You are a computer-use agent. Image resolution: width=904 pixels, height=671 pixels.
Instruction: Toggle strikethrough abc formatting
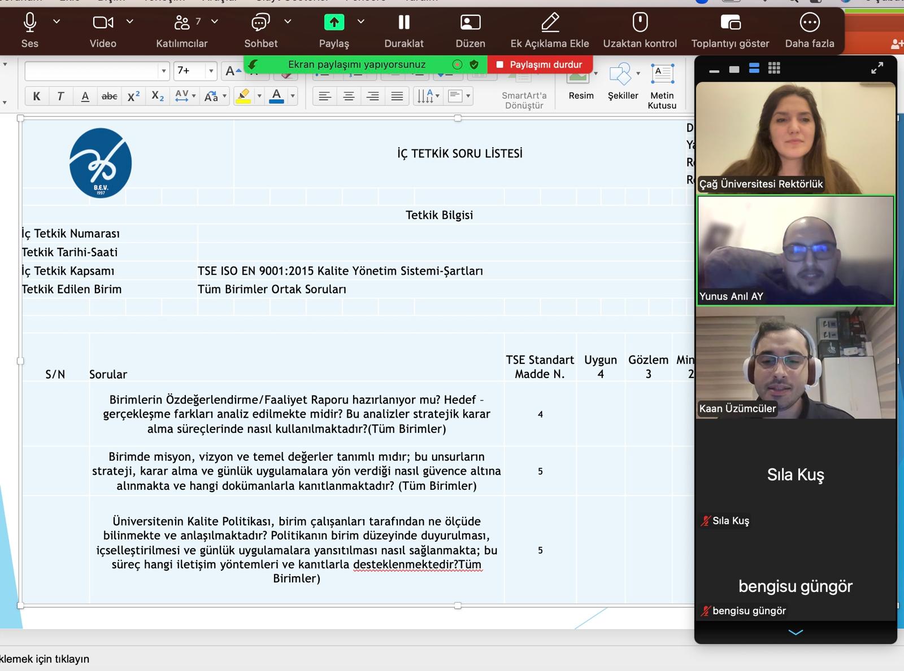pos(109,97)
